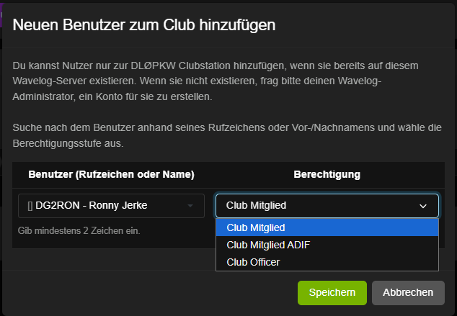The height and width of the screenshot is (316, 457).
Task: Open the user selector's small arrow
Action: coord(190,206)
